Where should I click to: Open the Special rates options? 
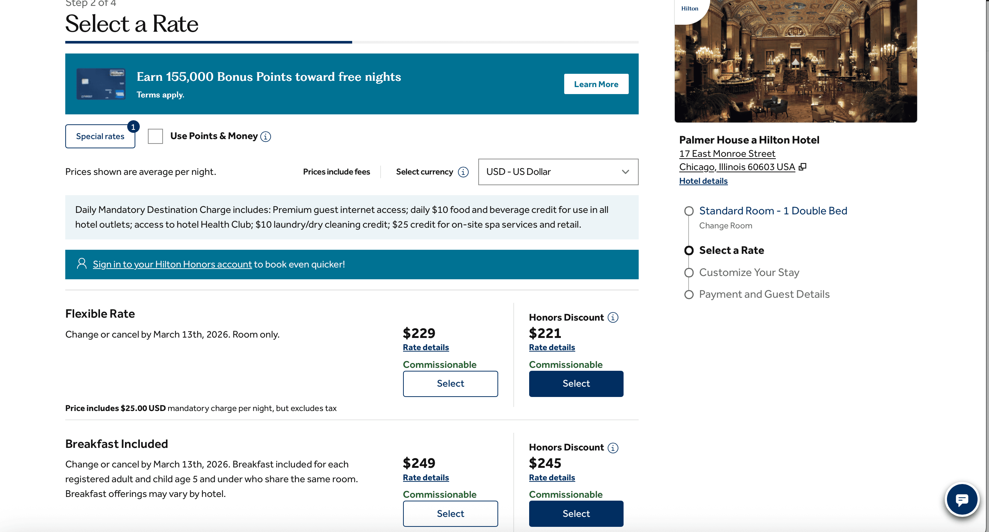[100, 137]
